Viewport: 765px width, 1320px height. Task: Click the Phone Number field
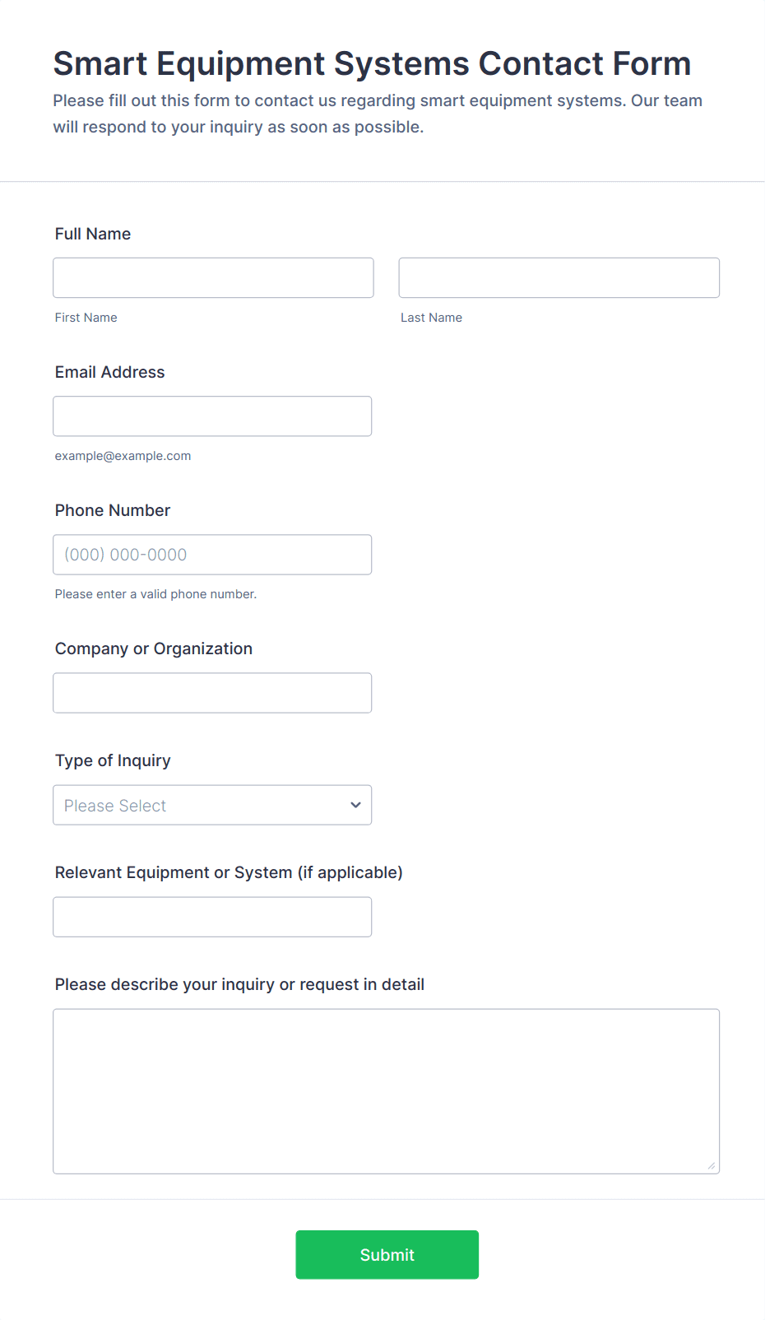[212, 555]
